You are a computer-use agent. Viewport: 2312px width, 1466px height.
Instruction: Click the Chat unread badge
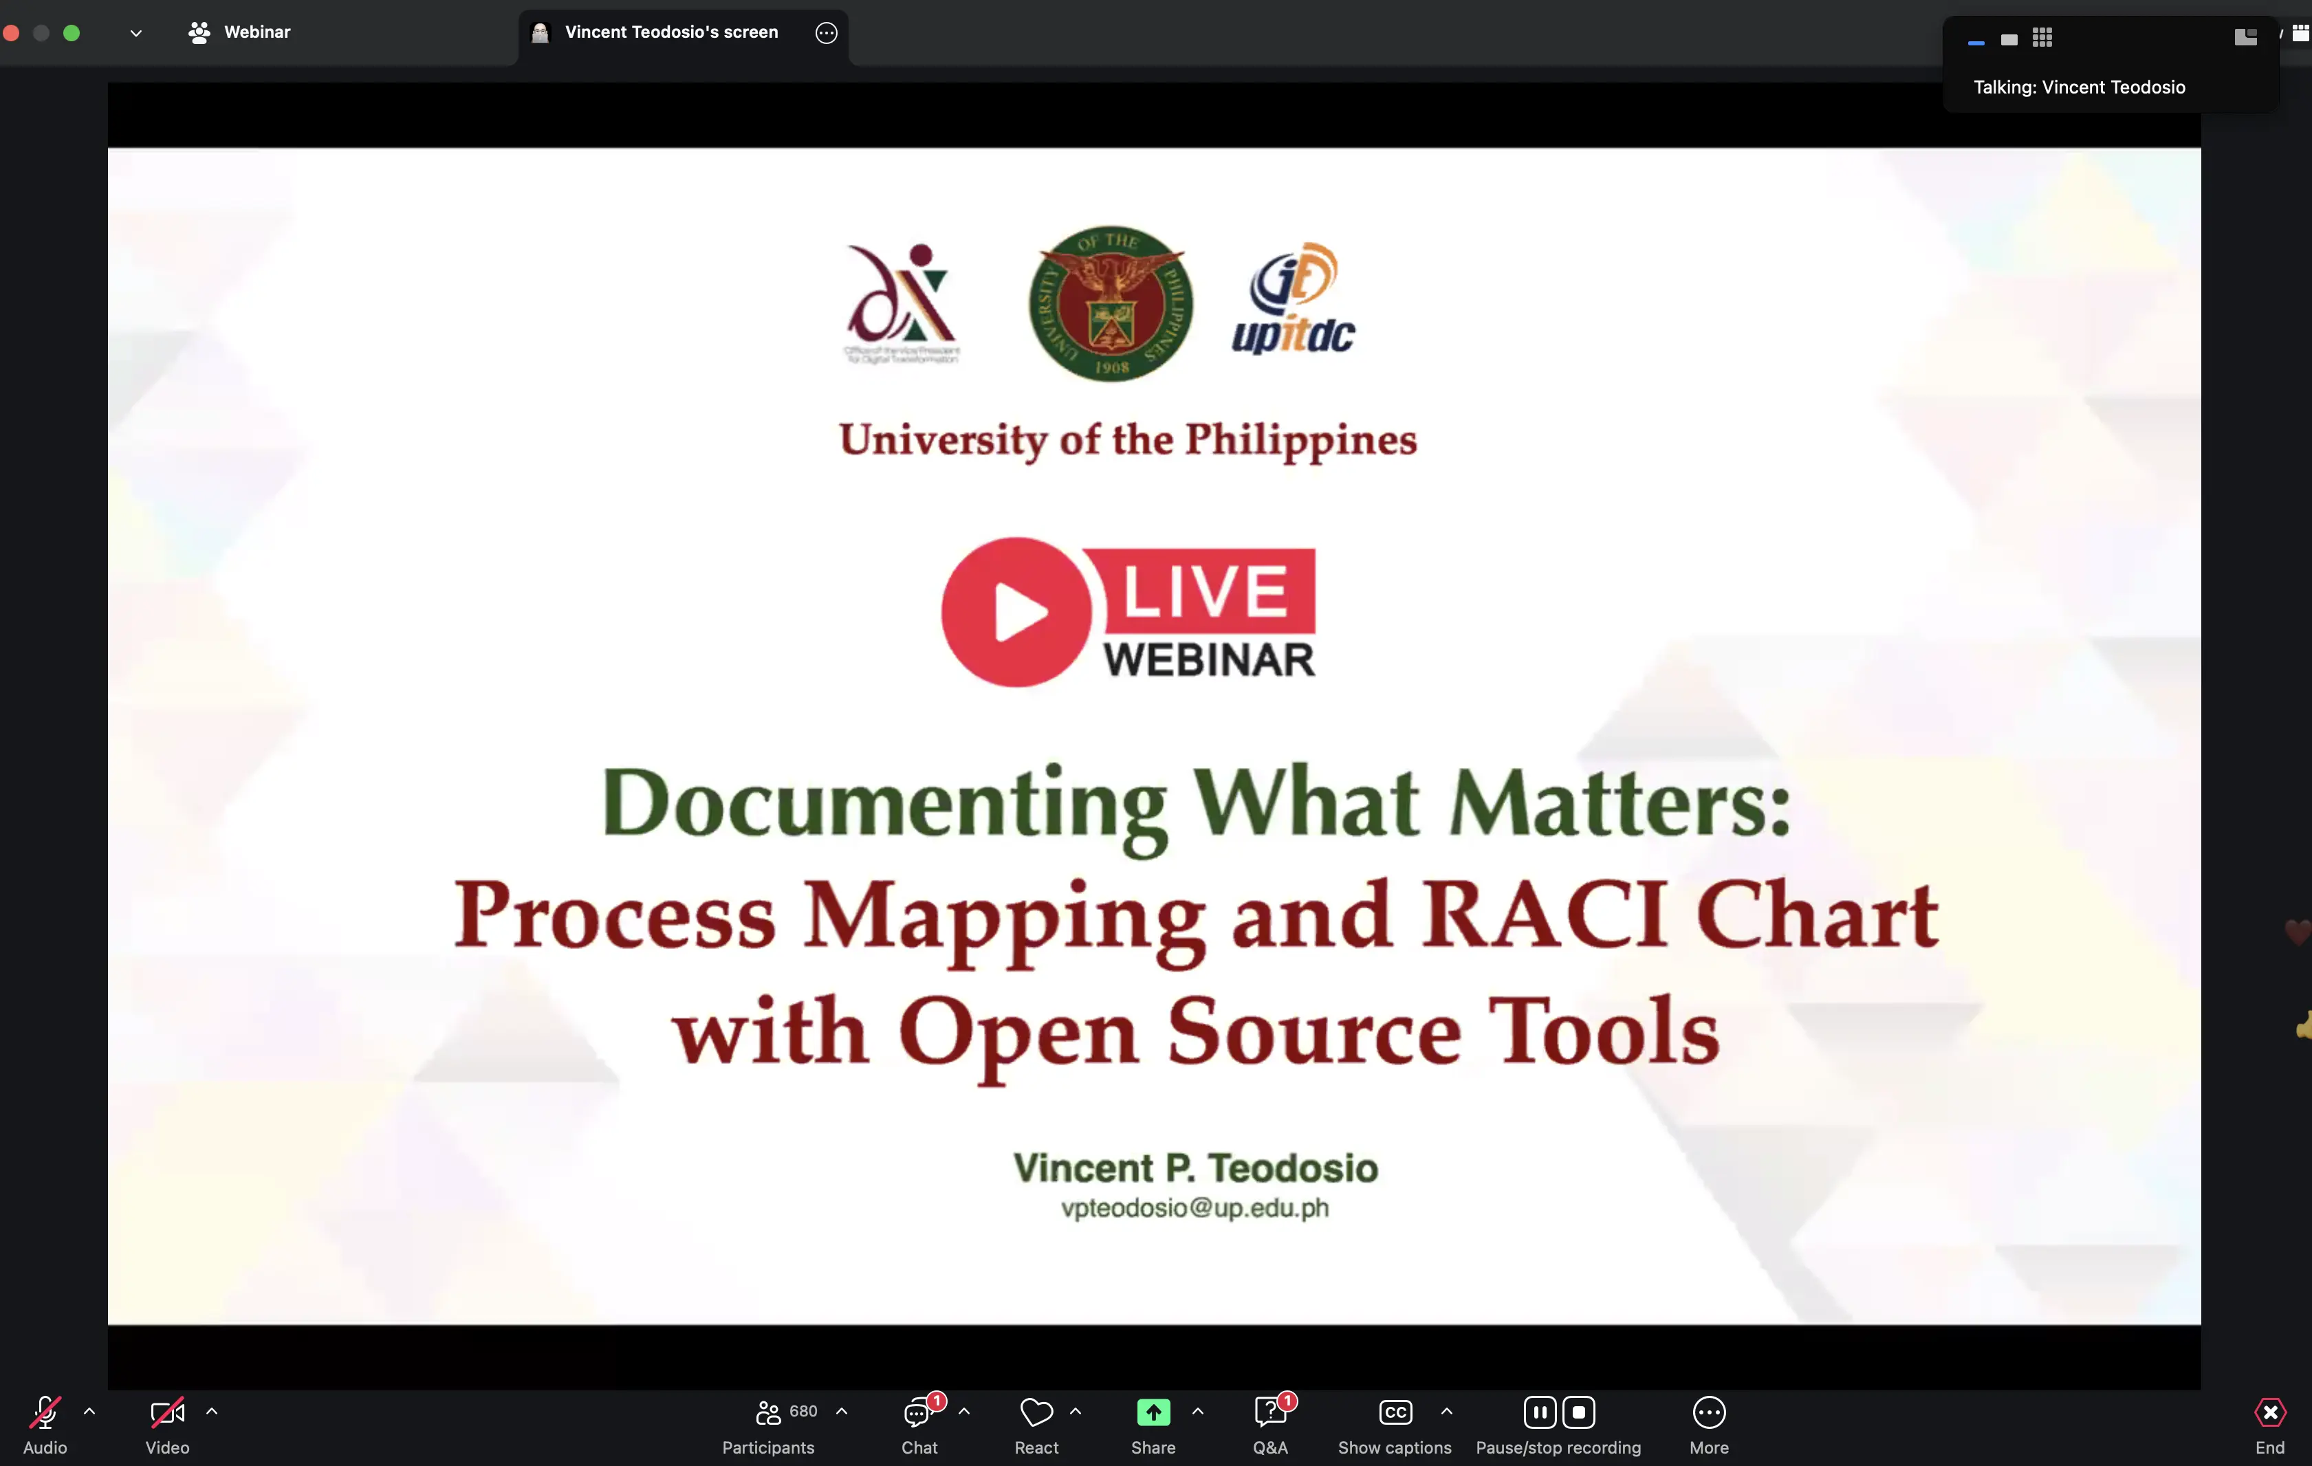936,1401
